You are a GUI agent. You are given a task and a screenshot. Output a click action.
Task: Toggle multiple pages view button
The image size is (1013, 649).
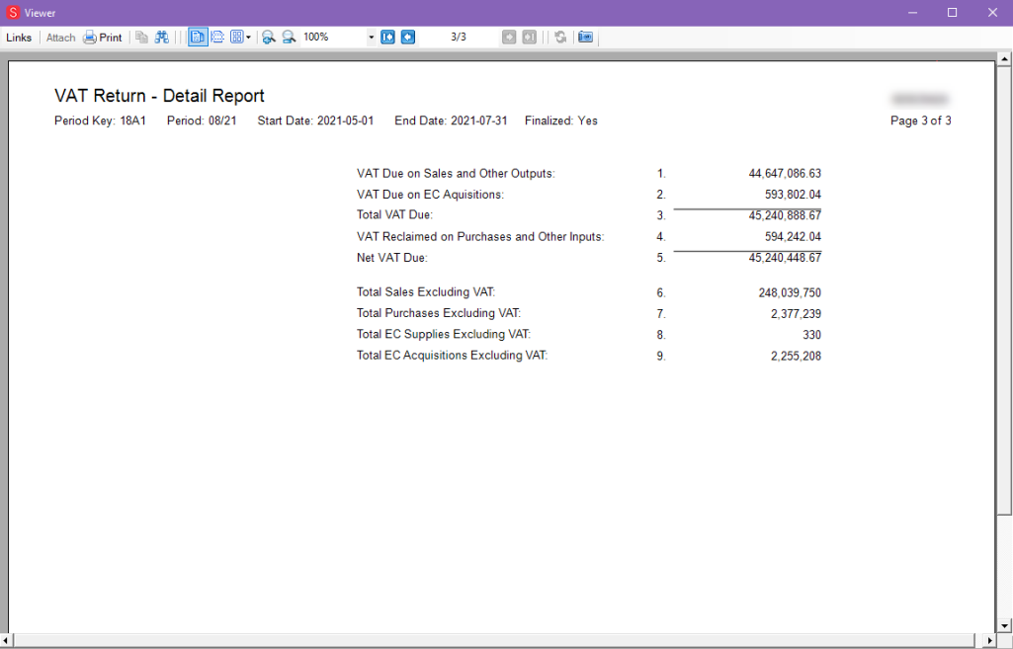point(236,38)
